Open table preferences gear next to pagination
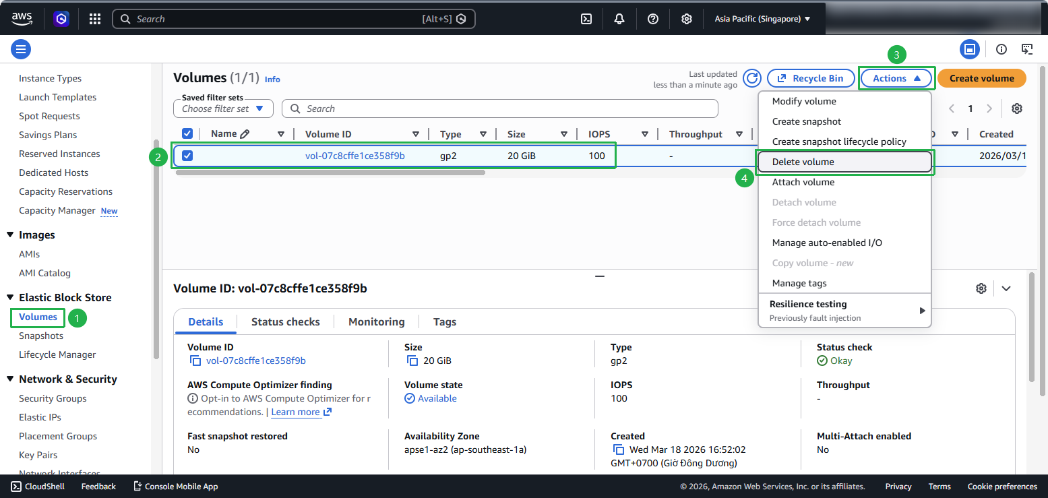This screenshot has width=1048, height=498. 1017,108
